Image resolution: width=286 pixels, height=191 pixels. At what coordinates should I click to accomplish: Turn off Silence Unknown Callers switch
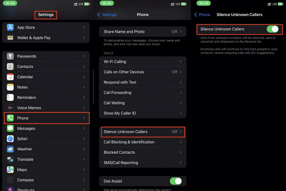tap(273, 29)
